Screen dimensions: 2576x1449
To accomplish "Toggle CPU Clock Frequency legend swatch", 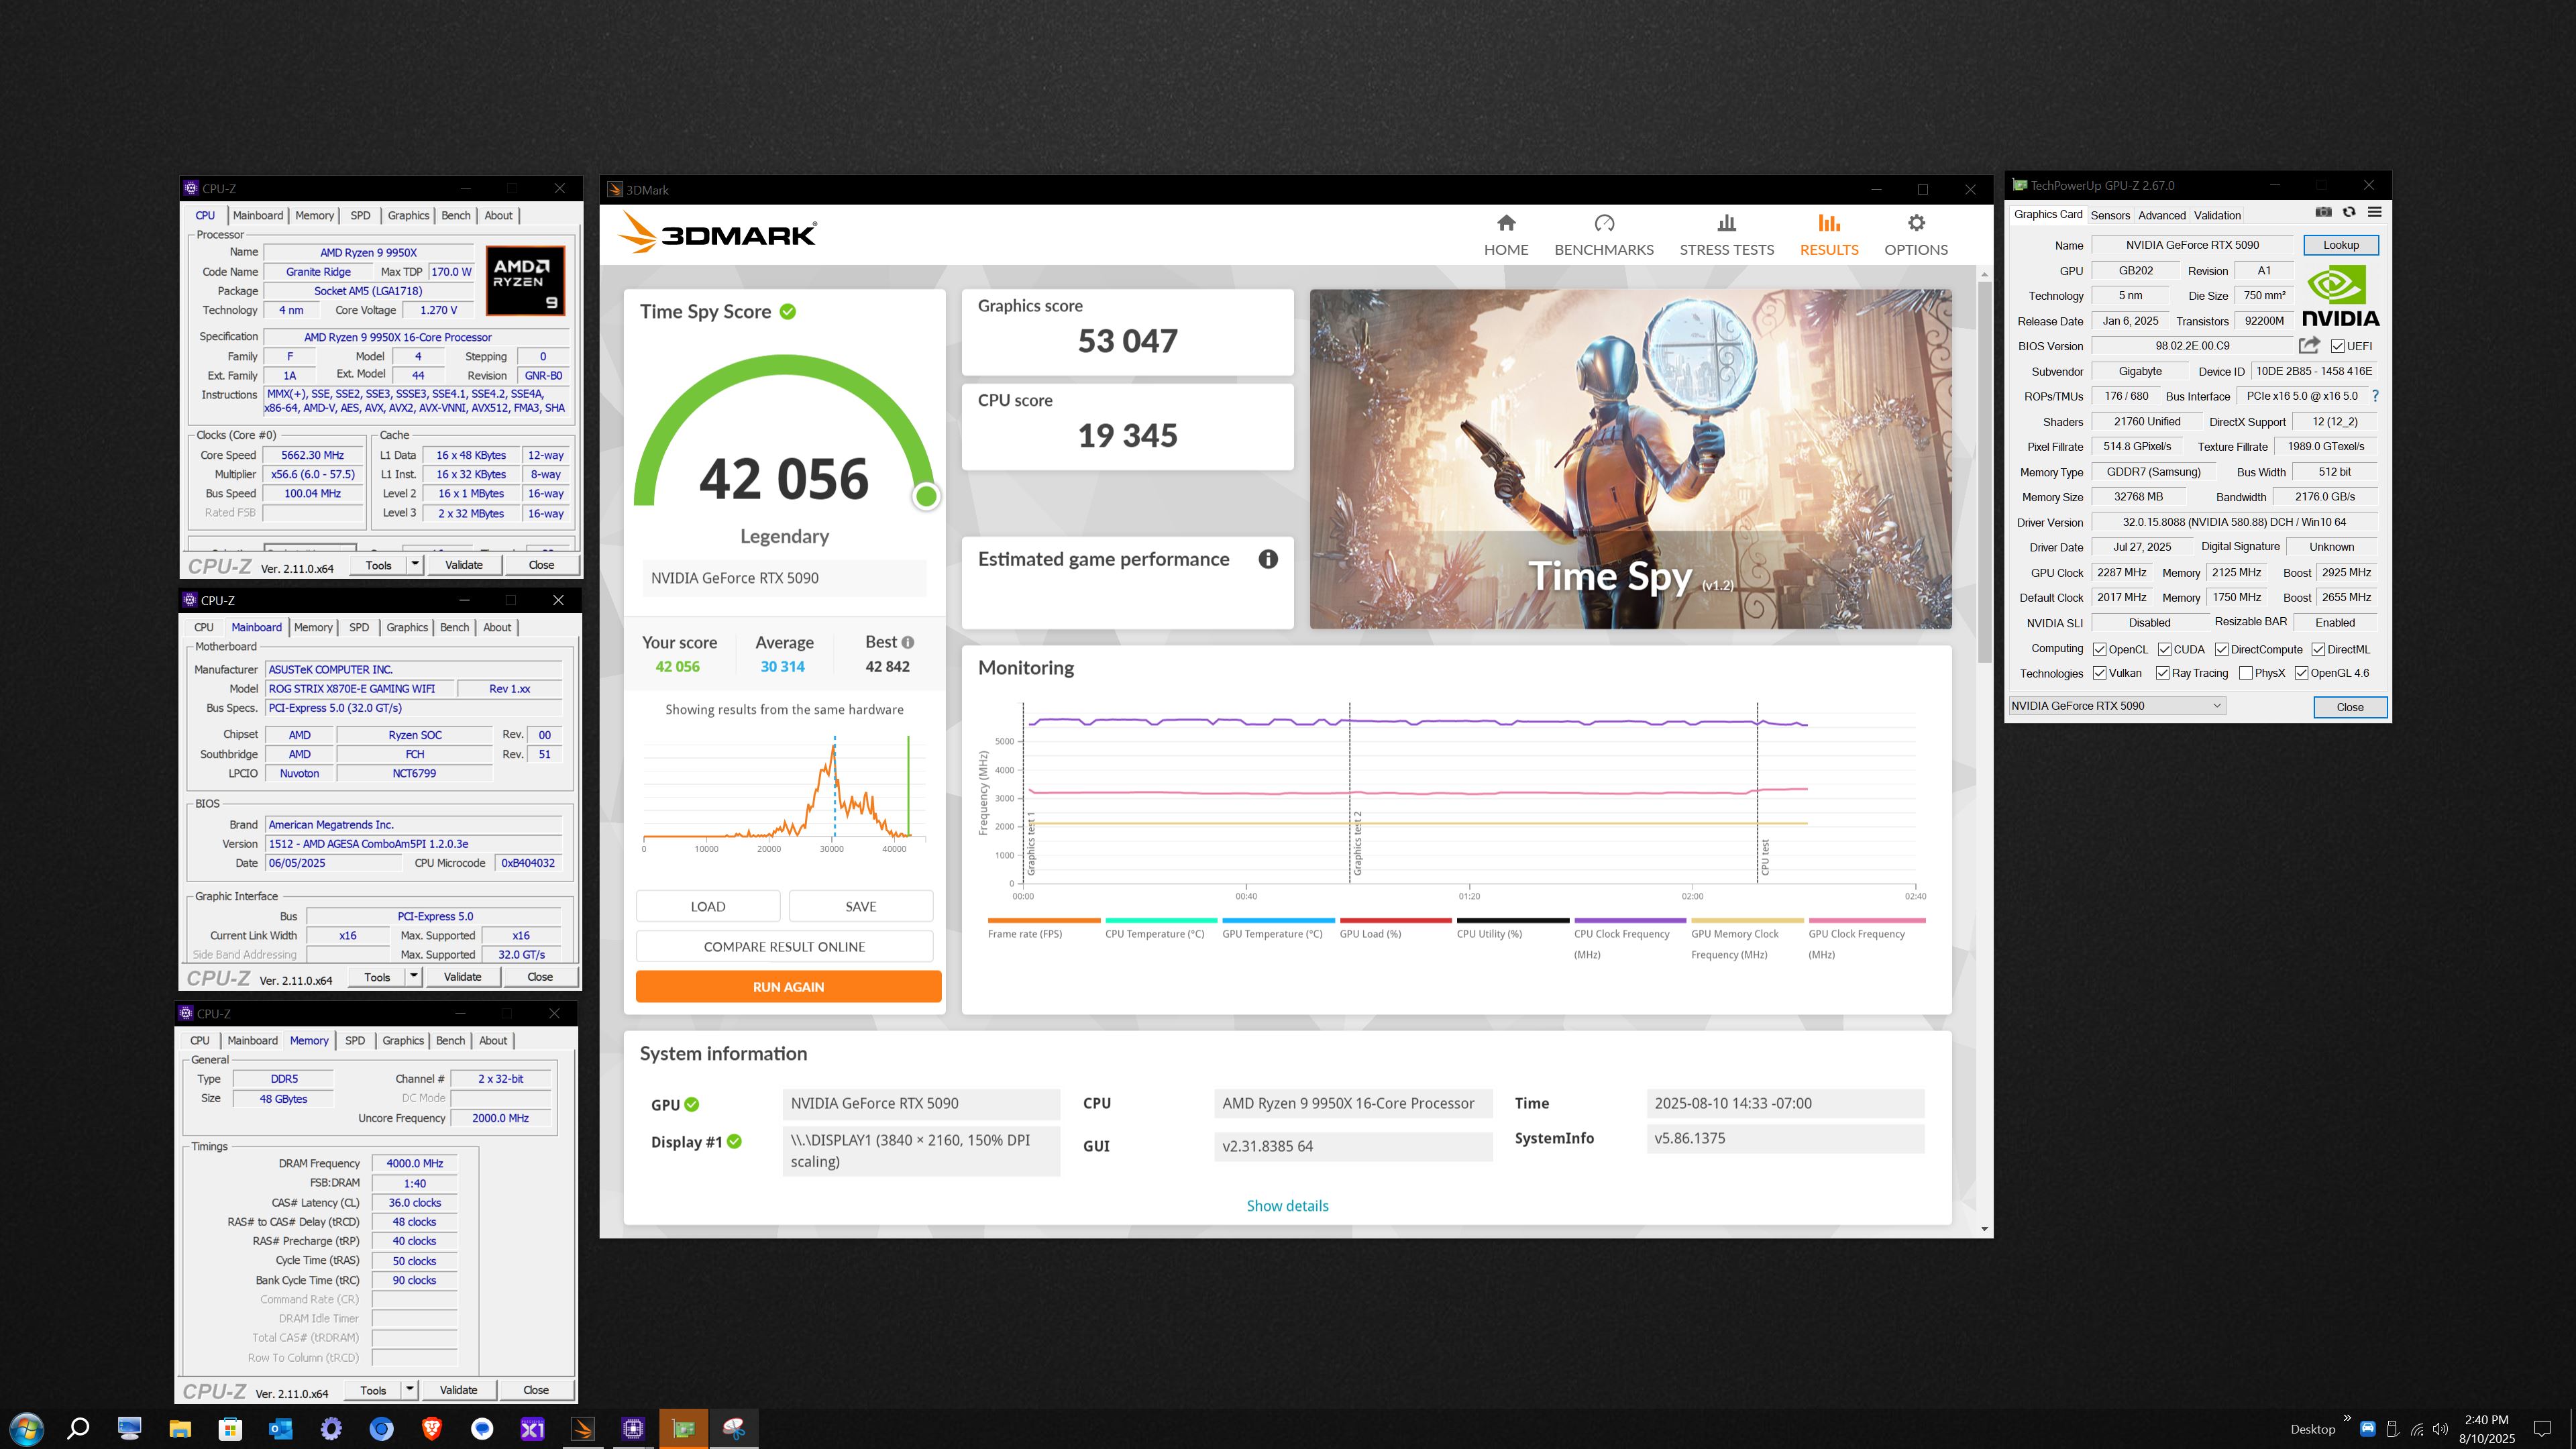I will pos(1630,920).
